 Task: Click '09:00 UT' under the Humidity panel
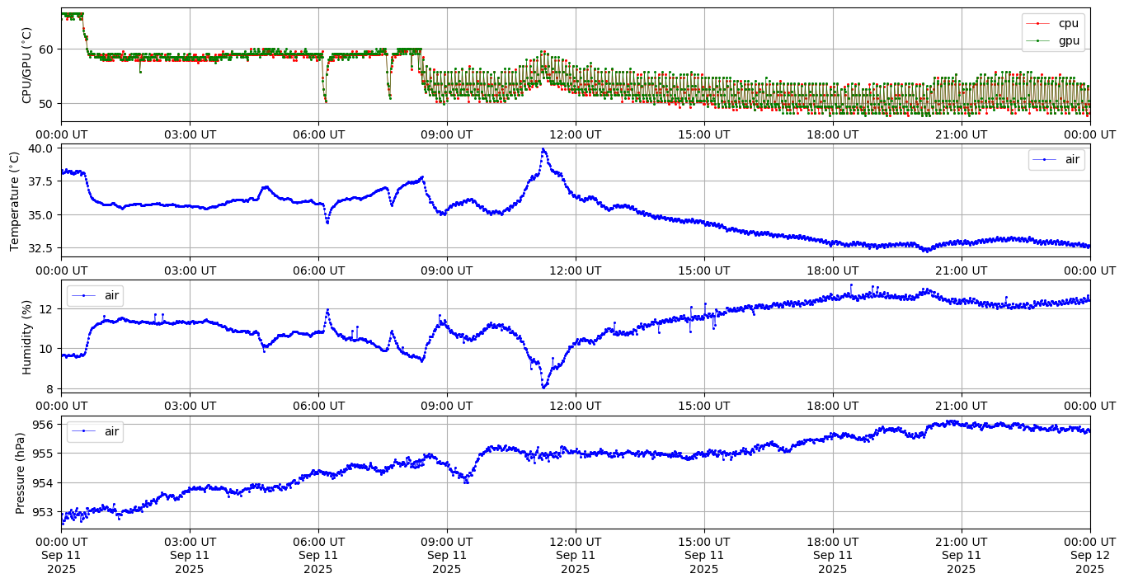(447, 406)
